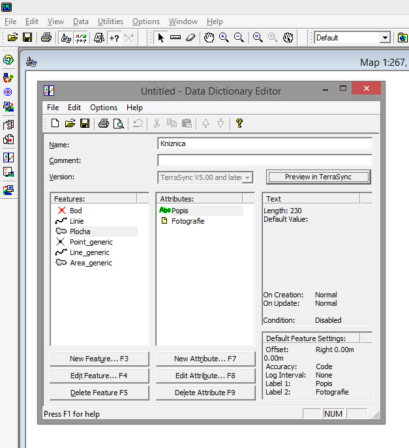409x448 pixels.
Task: Click the Copy icon in Data Dictionary Editor
Action: point(172,123)
